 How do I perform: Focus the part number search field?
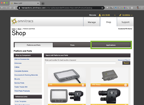[x=80, y=63]
